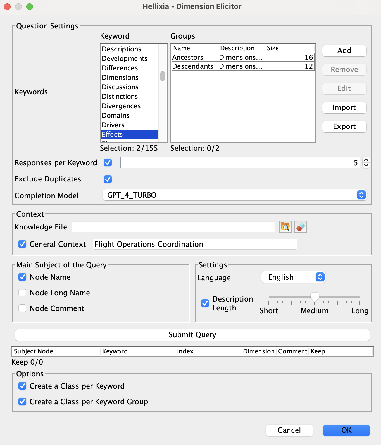Select the Ancestors group row
381x445 pixels.
243,57
